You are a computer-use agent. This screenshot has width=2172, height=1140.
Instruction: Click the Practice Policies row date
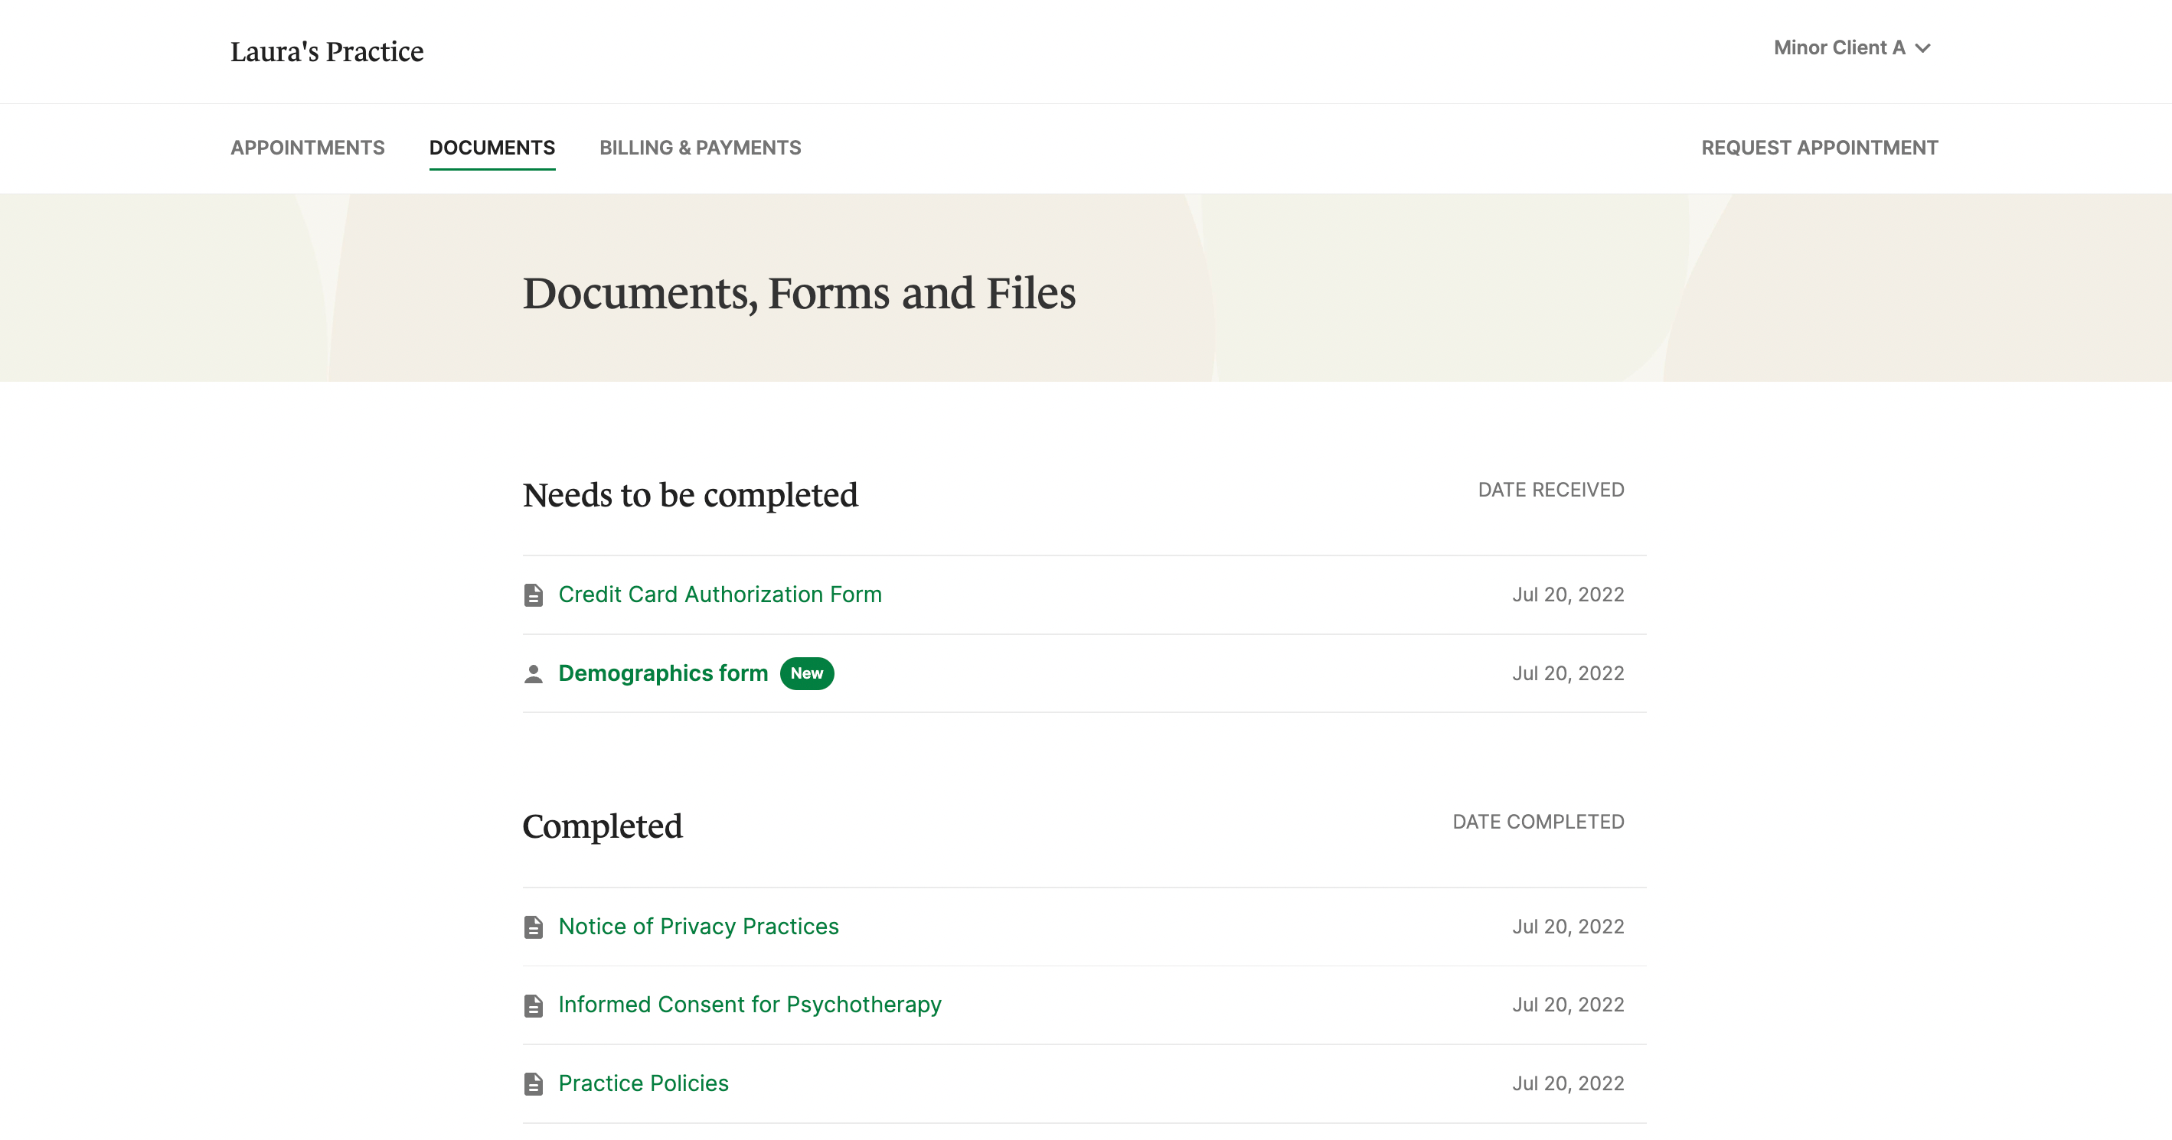click(1568, 1083)
